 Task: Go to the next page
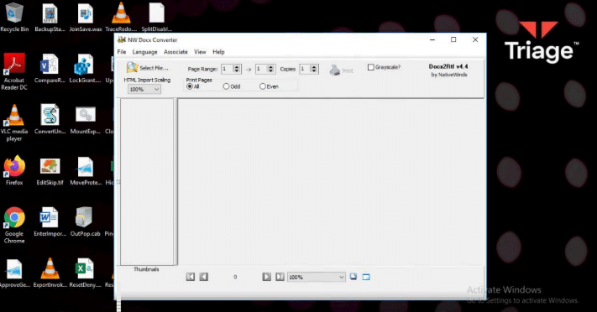coord(266,277)
